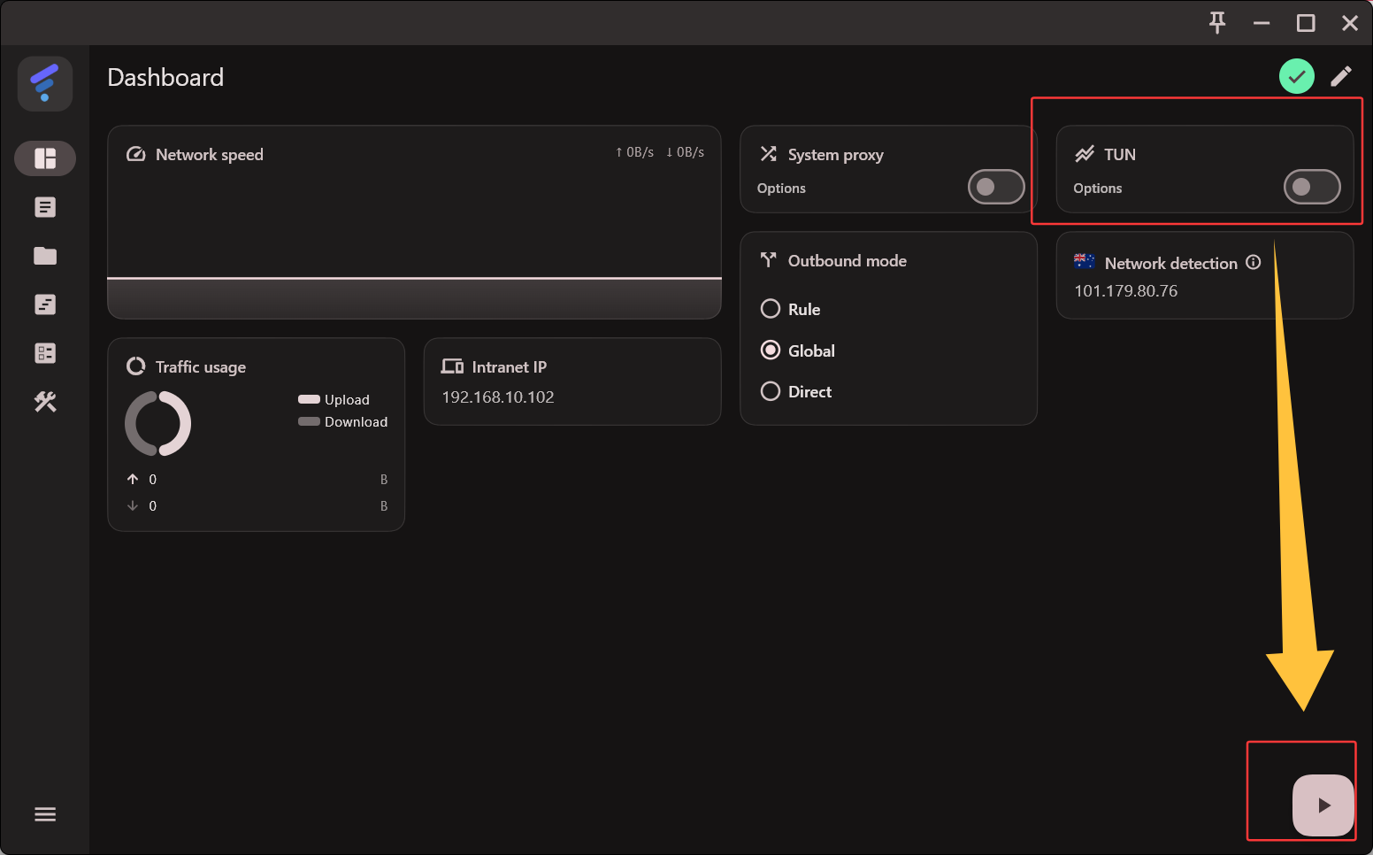The width and height of the screenshot is (1373, 855).
Task: Click the Intranet IP address text
Action: click(498, 397)
